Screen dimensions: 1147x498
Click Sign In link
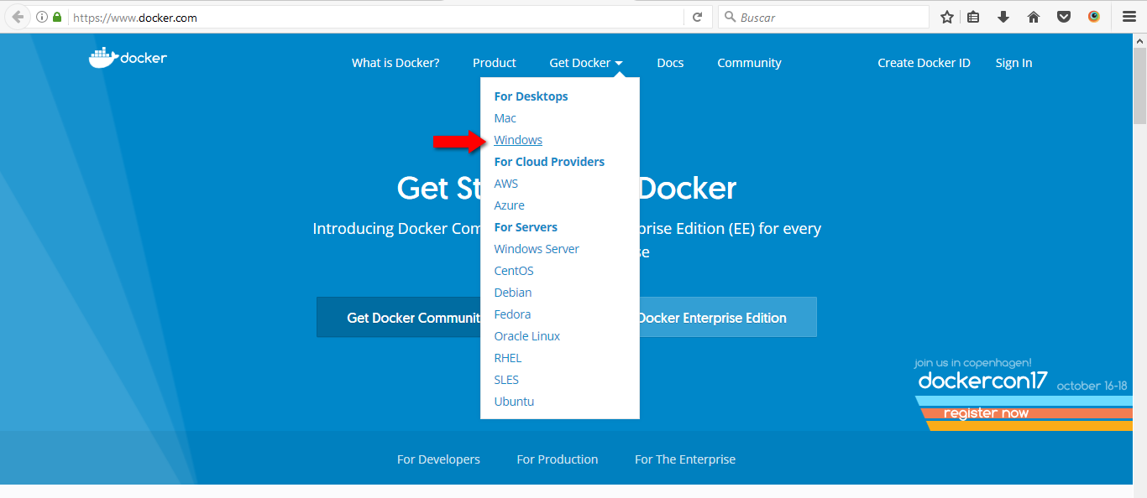point(1013,63)
